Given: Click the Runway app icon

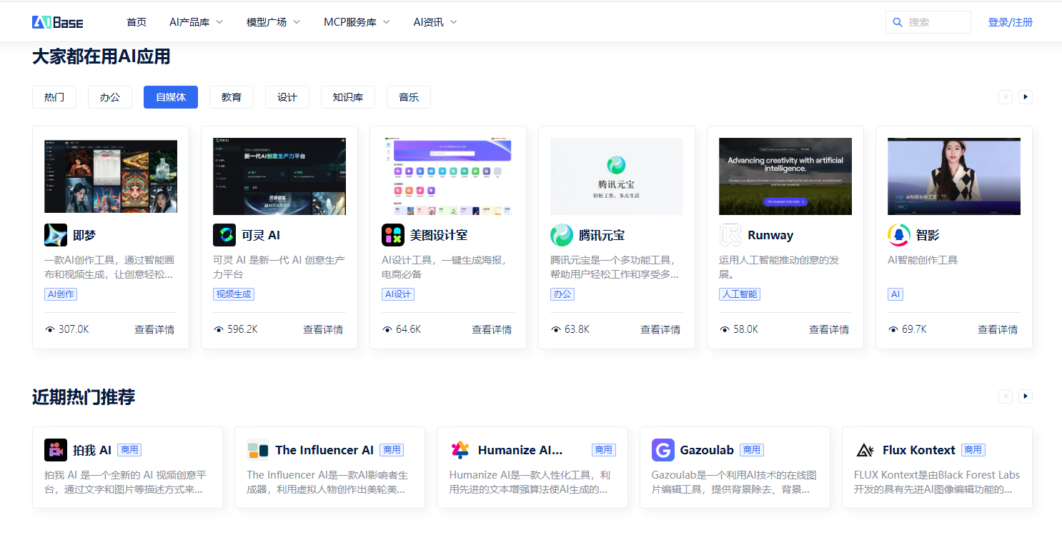Looking at the screenshot, I should point(730,235).
